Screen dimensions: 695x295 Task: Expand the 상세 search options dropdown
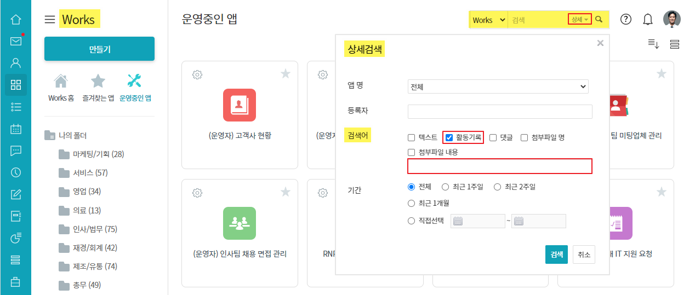[x=579, y=20]
